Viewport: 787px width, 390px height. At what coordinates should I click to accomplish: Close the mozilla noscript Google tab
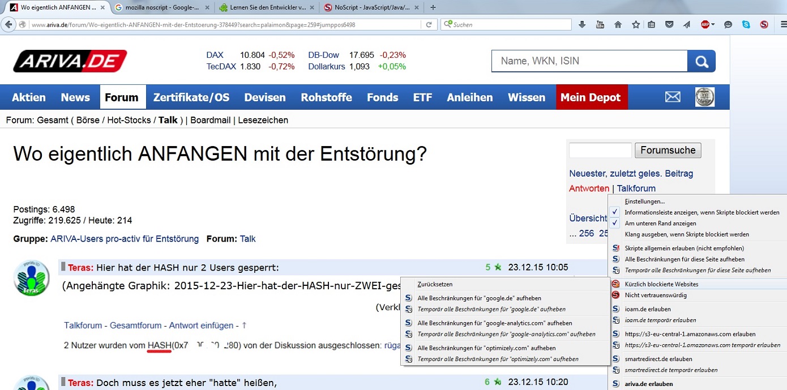point(207,7)
